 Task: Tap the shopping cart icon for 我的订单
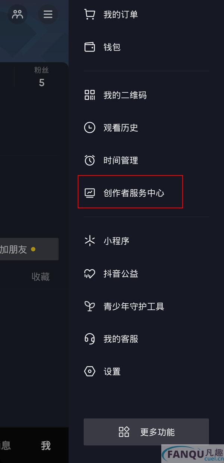(x=90, y=15)
